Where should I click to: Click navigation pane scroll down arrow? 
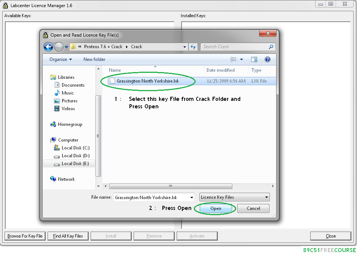coord(98,186)
